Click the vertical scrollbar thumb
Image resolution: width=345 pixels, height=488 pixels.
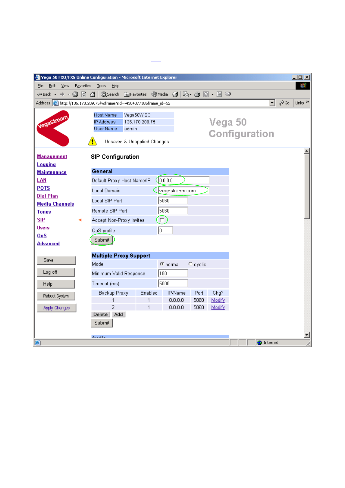[x=307, y=186]
